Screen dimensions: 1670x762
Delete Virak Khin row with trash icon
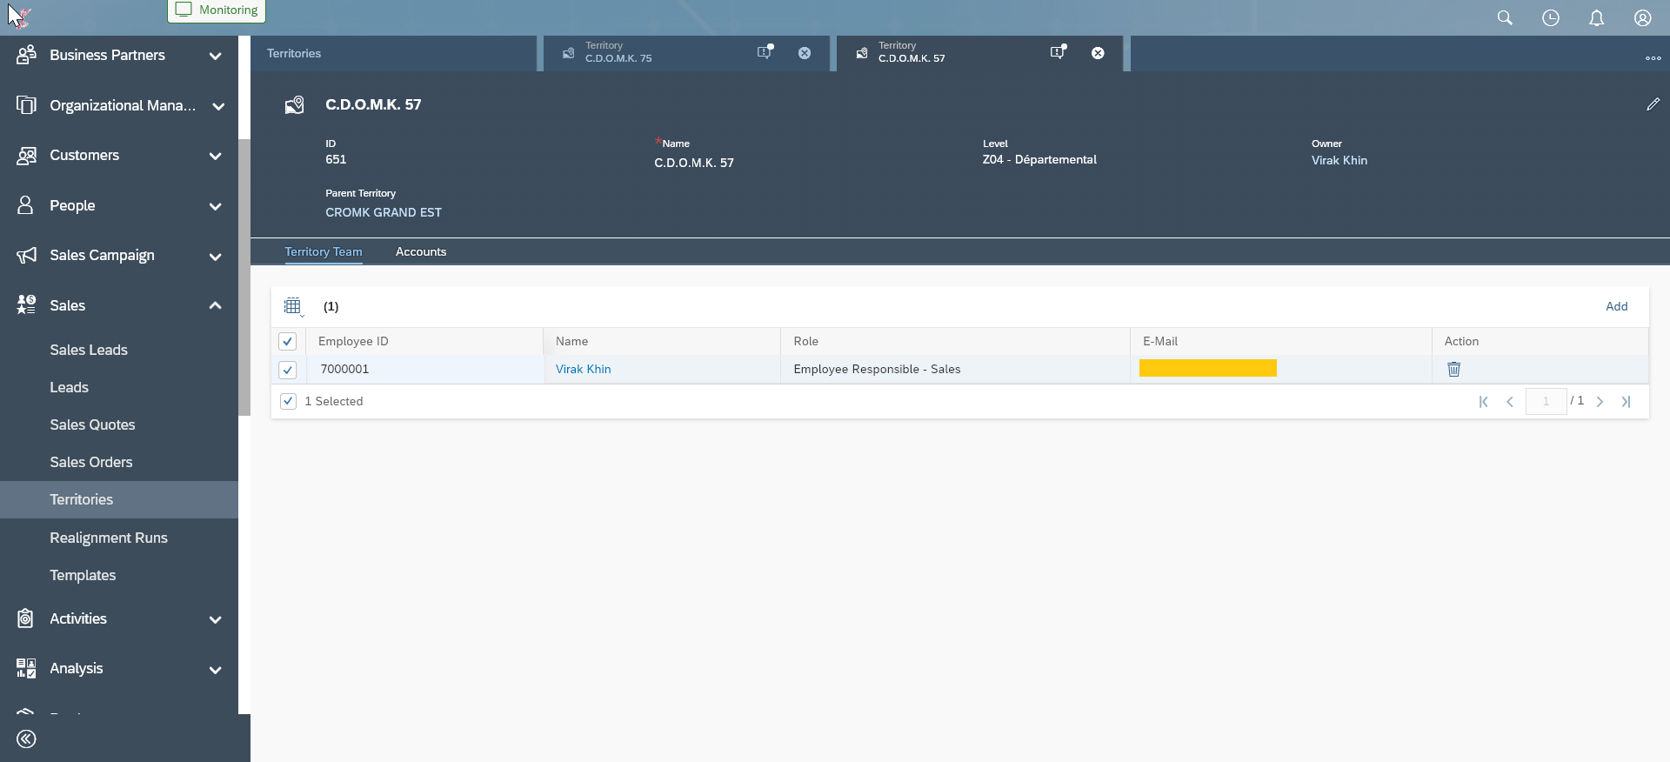pyautogui.click(x=1453, y=370)
